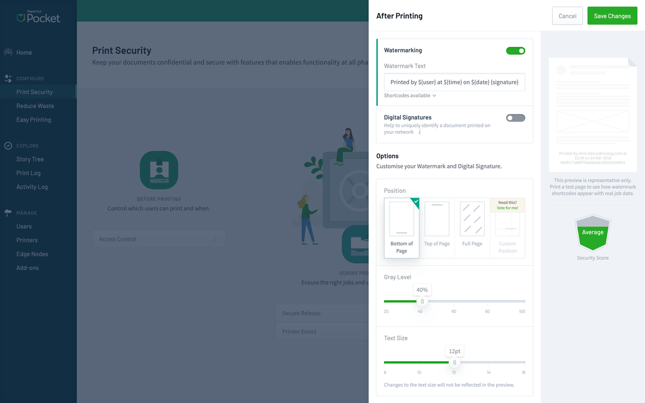Click the Gray Level slider handle

(422, 301)
